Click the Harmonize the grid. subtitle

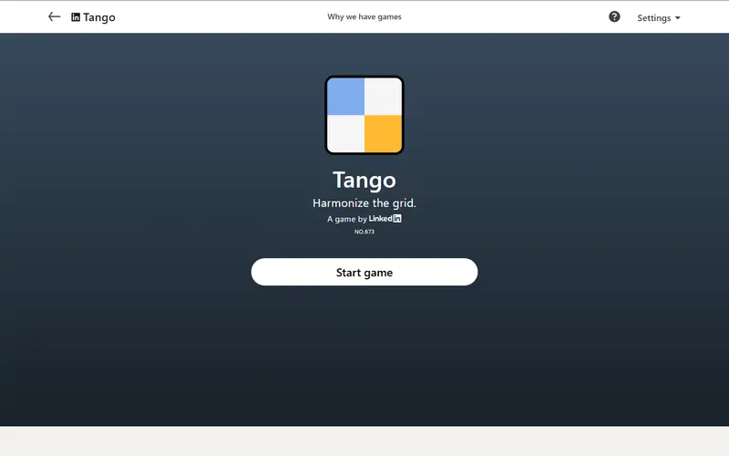coord(364,202)
